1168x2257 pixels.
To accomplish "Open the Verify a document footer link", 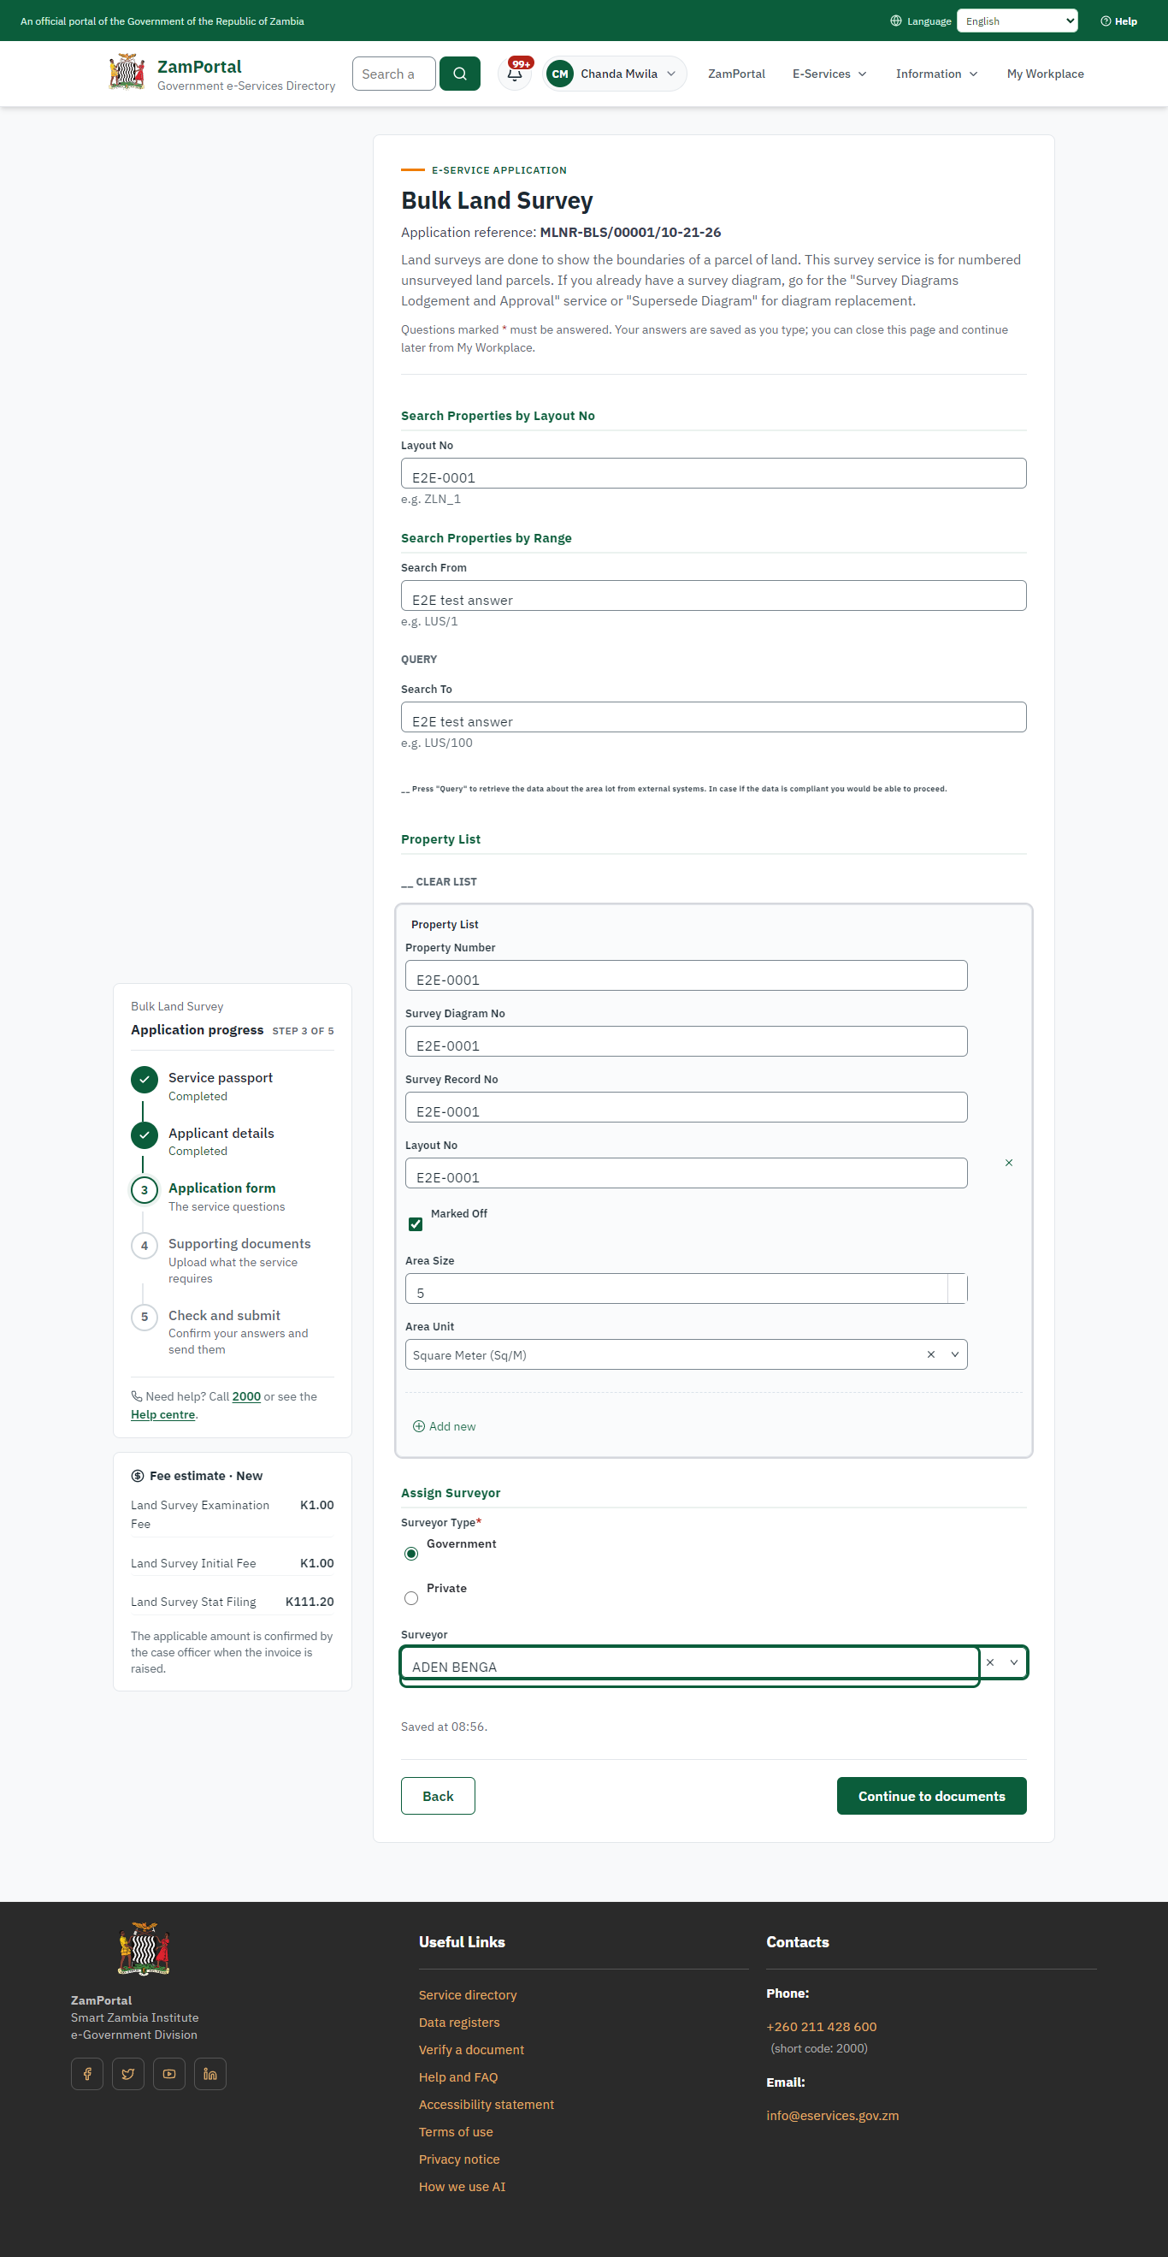I will point(471,2049).
